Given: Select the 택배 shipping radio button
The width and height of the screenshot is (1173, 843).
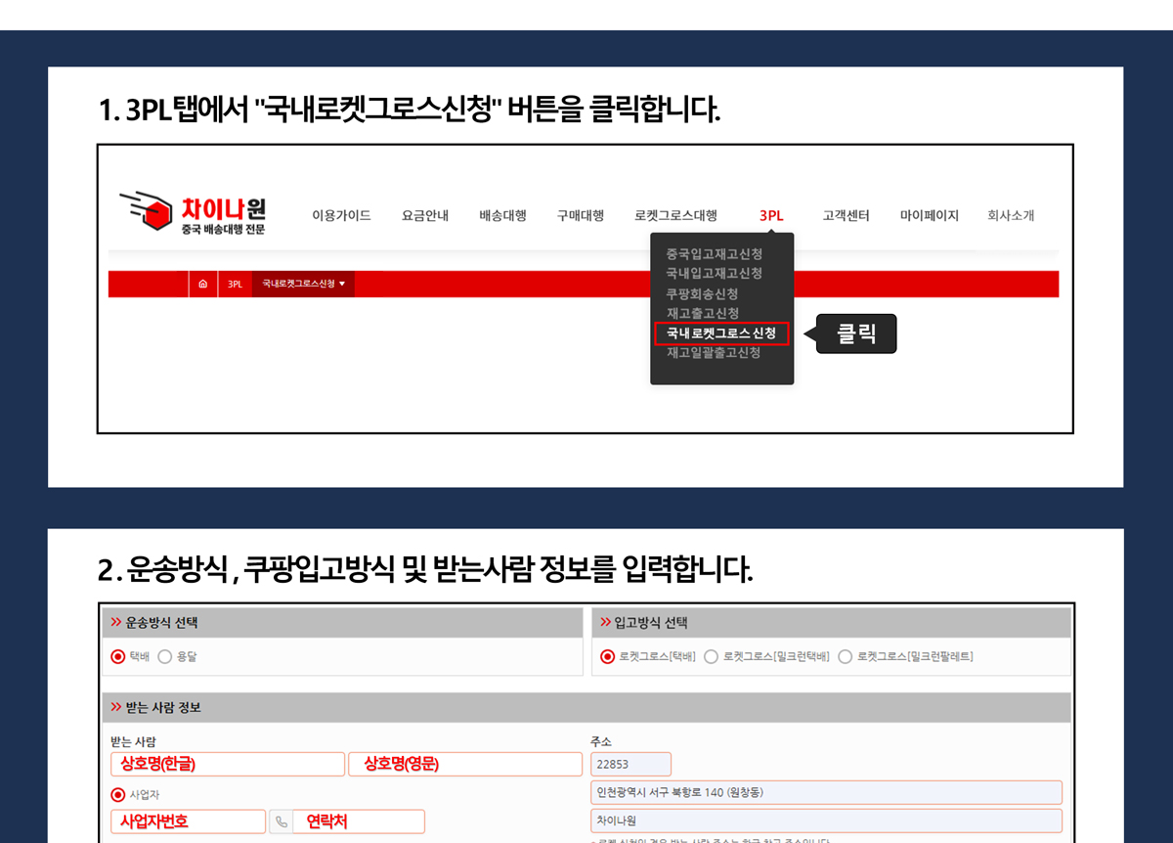Looking at the screenshot, I should (x=118, y=656).
